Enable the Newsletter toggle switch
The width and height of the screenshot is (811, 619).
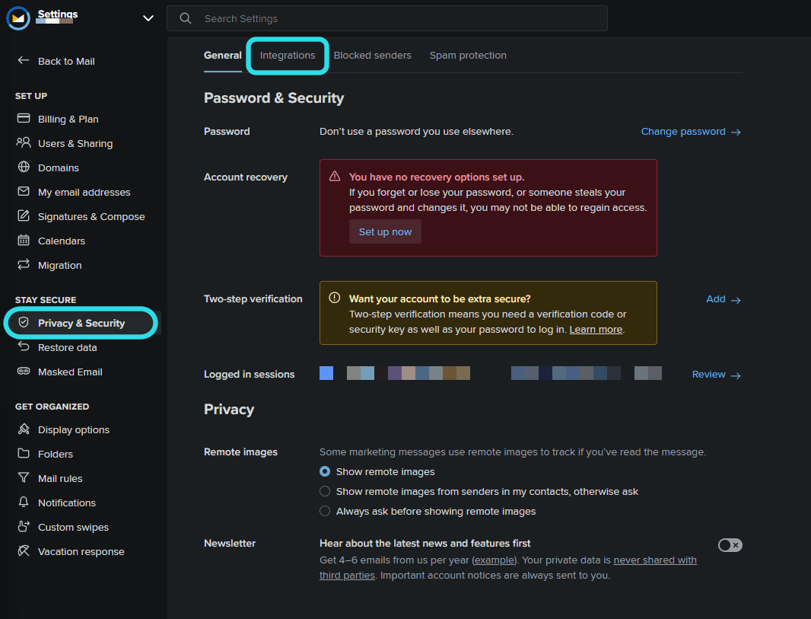tap(730, 545)
